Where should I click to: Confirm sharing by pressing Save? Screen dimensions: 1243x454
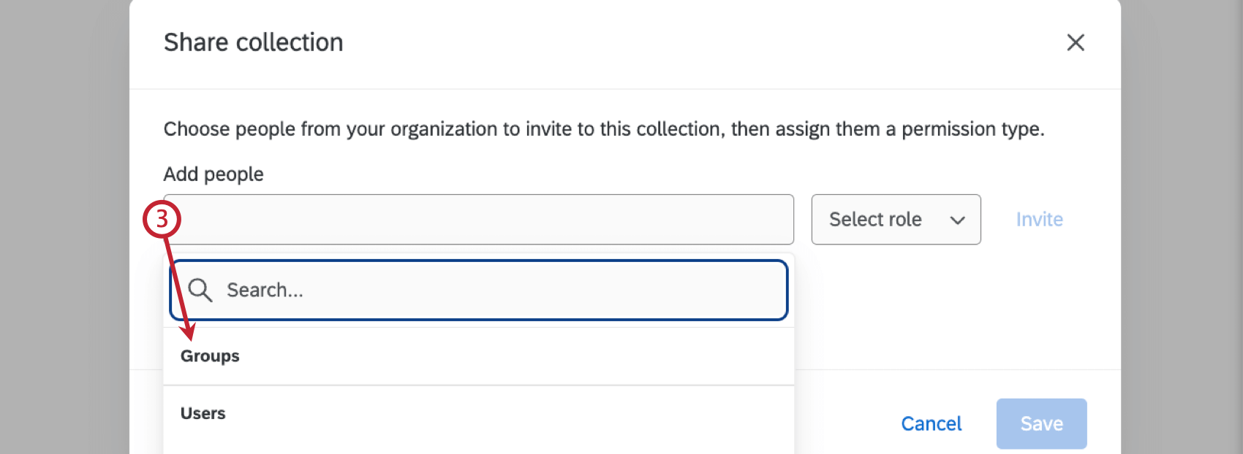1041,423
